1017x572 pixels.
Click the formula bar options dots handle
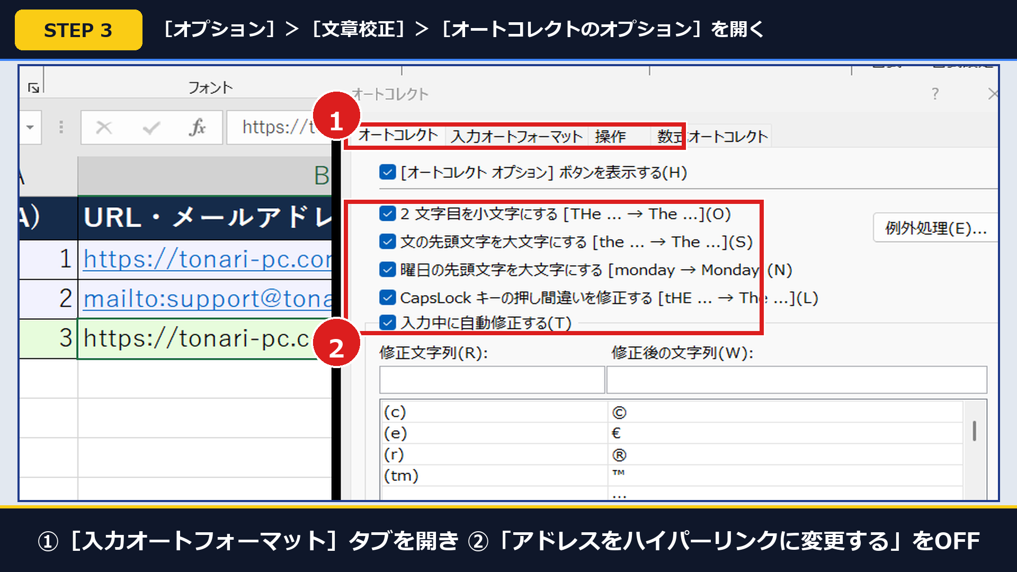[61, 127]
